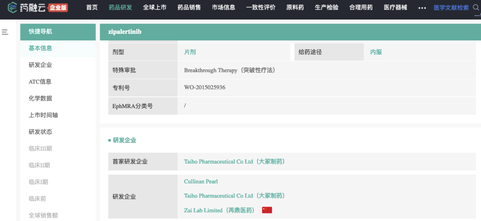Screen dimensions: 481x221
Task: Click the 片剂 dosage form link
Action: [x=190, y=52]
